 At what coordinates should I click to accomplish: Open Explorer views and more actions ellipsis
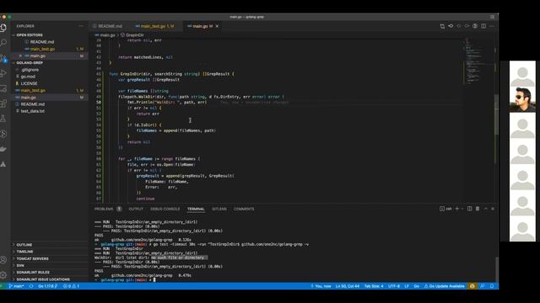tap(81, 26)
